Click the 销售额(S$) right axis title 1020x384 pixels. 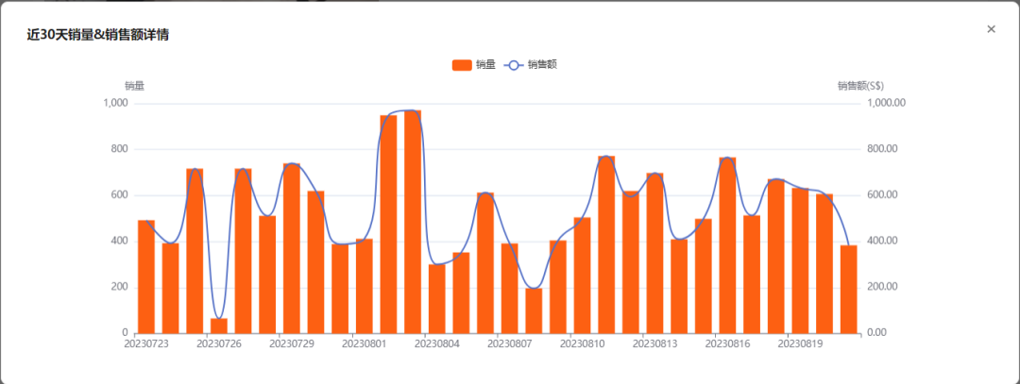click(x=860, y=85)
